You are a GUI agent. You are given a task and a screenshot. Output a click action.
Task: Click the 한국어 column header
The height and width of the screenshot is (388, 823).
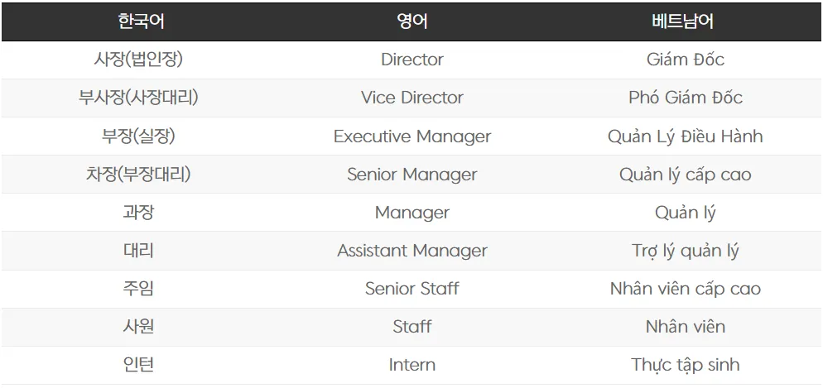137,22
